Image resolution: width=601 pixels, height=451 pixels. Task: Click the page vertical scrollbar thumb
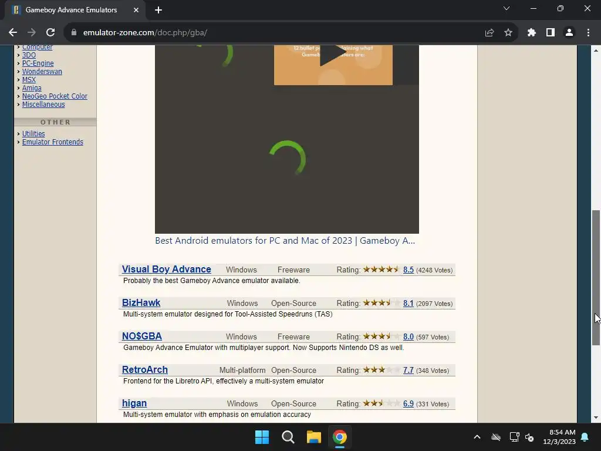coord(596,277)
